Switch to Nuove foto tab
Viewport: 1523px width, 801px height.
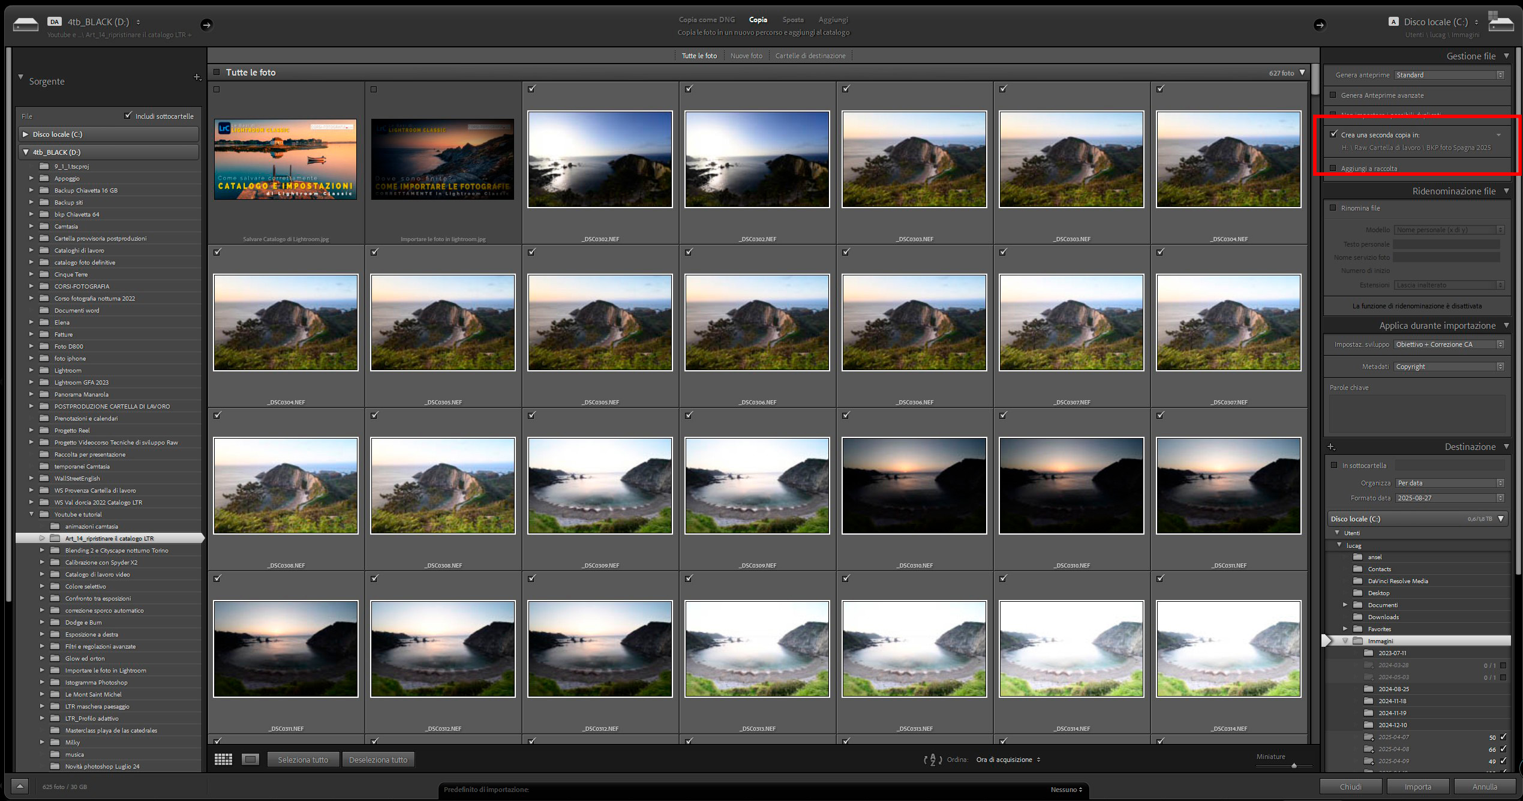(x=746, y=56)
